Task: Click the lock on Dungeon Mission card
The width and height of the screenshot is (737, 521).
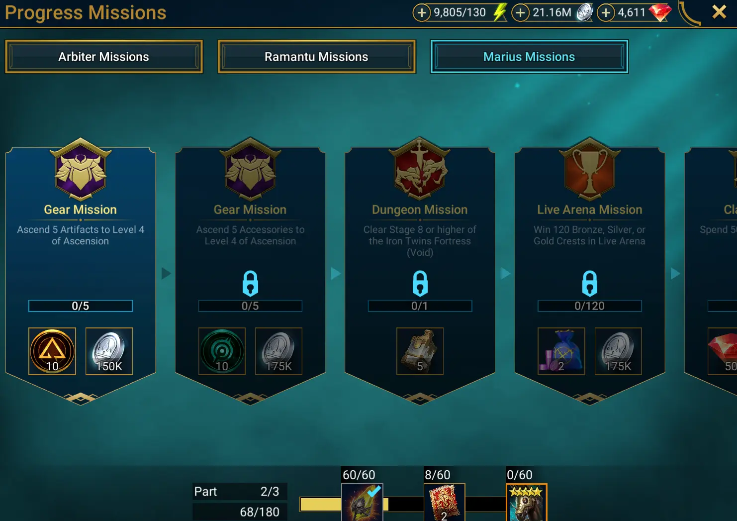Action: (x=420, y=283)
